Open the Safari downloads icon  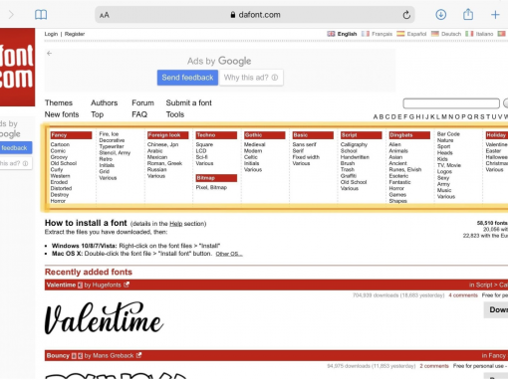pos(440,15)
